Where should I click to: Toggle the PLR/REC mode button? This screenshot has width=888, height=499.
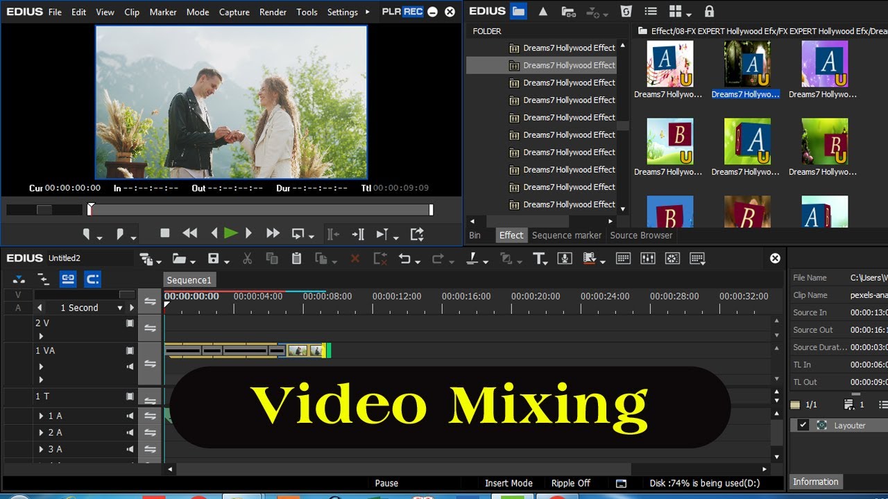402,12
